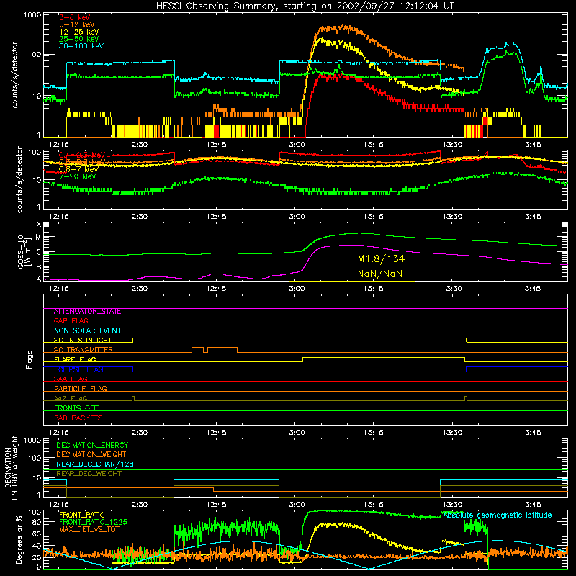
Task: Click the M class tick on GOES axis
Action: 38,238
